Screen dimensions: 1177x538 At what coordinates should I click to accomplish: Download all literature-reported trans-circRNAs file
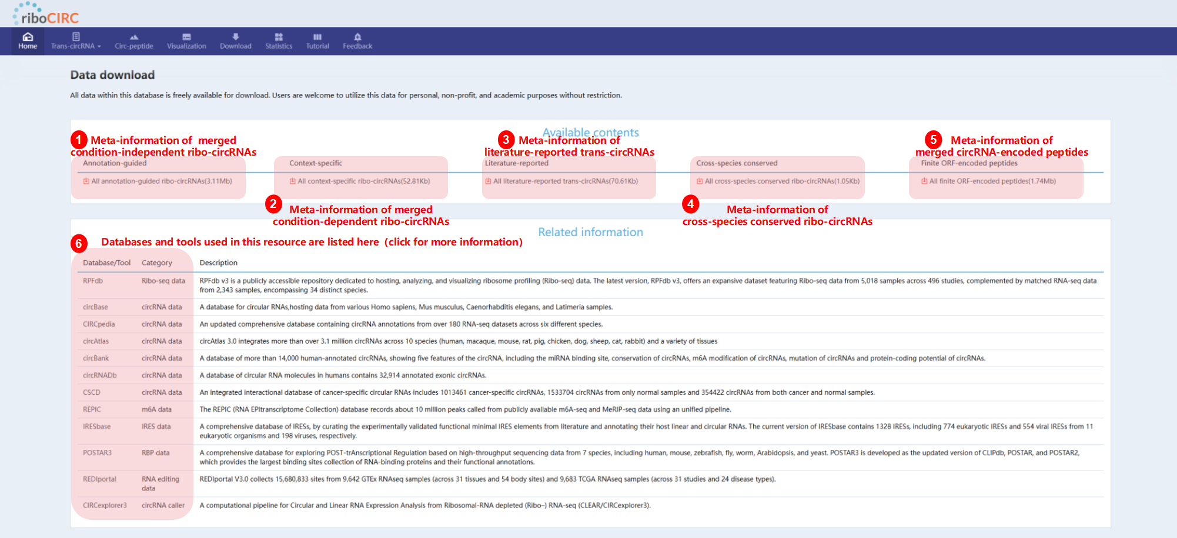click(565, 181)
